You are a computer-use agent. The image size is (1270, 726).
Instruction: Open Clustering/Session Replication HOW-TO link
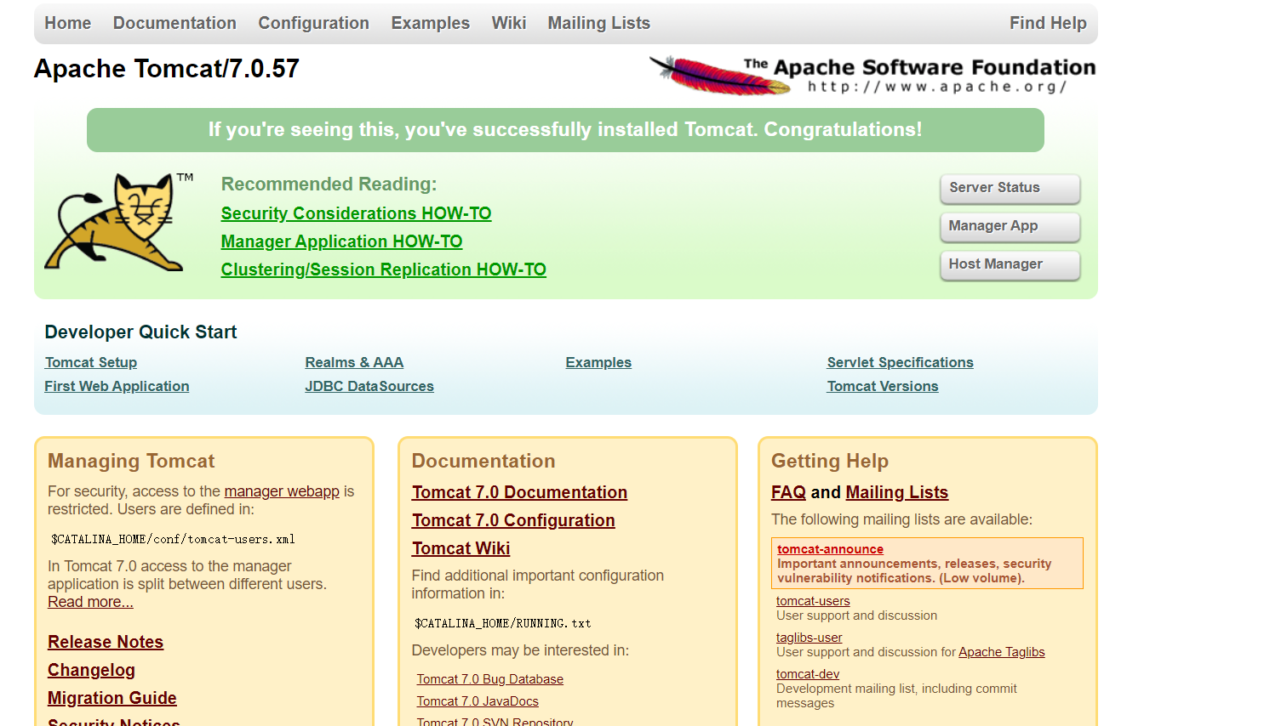point(384,269)
